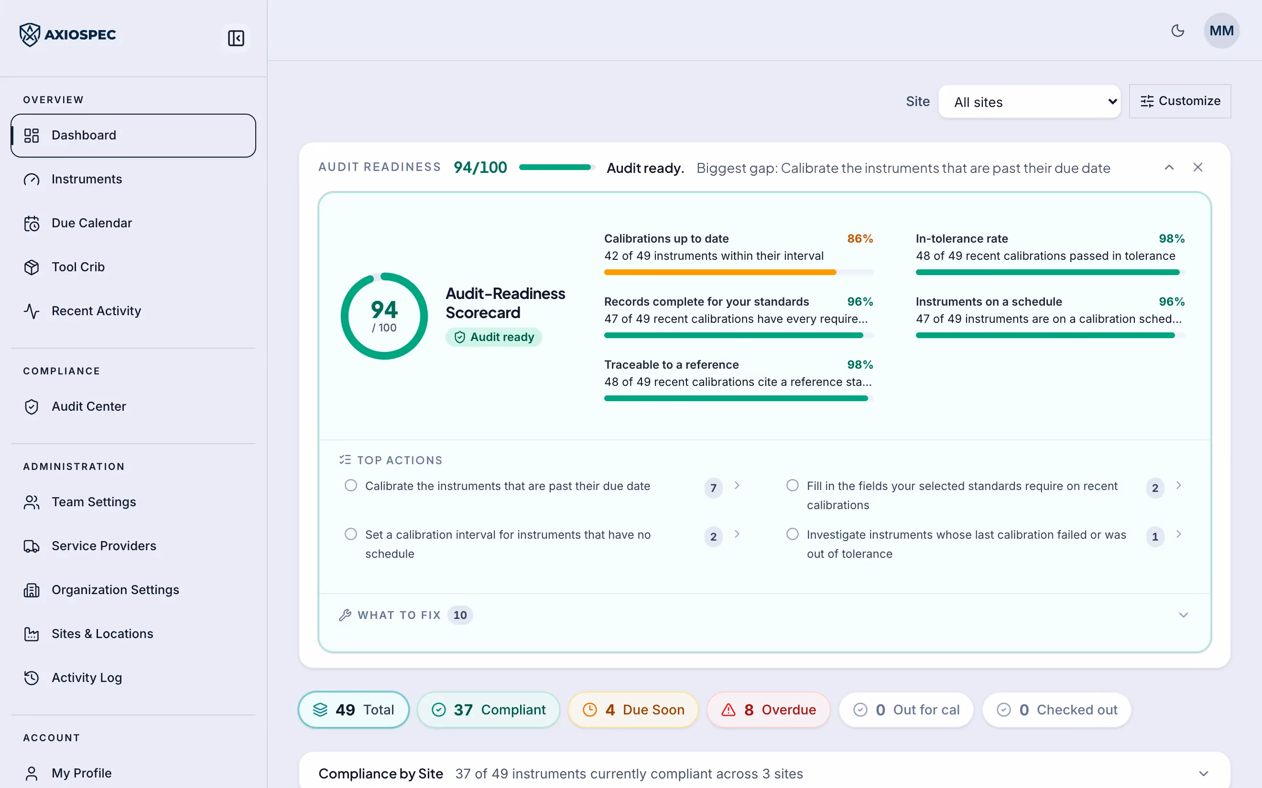
Task: Open Due Calendar from the sidebar
Action: [133, 223]
